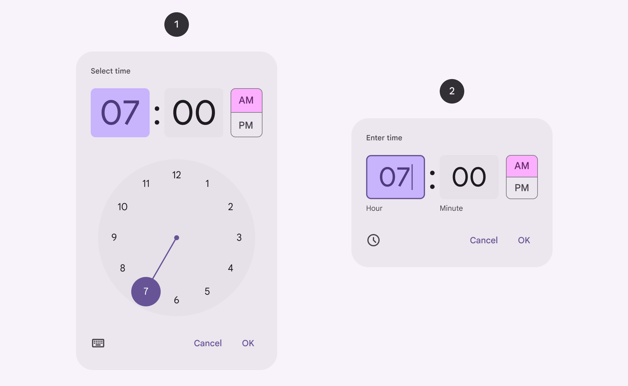Click OK to confirm selected time

click(x=248, y=342)
